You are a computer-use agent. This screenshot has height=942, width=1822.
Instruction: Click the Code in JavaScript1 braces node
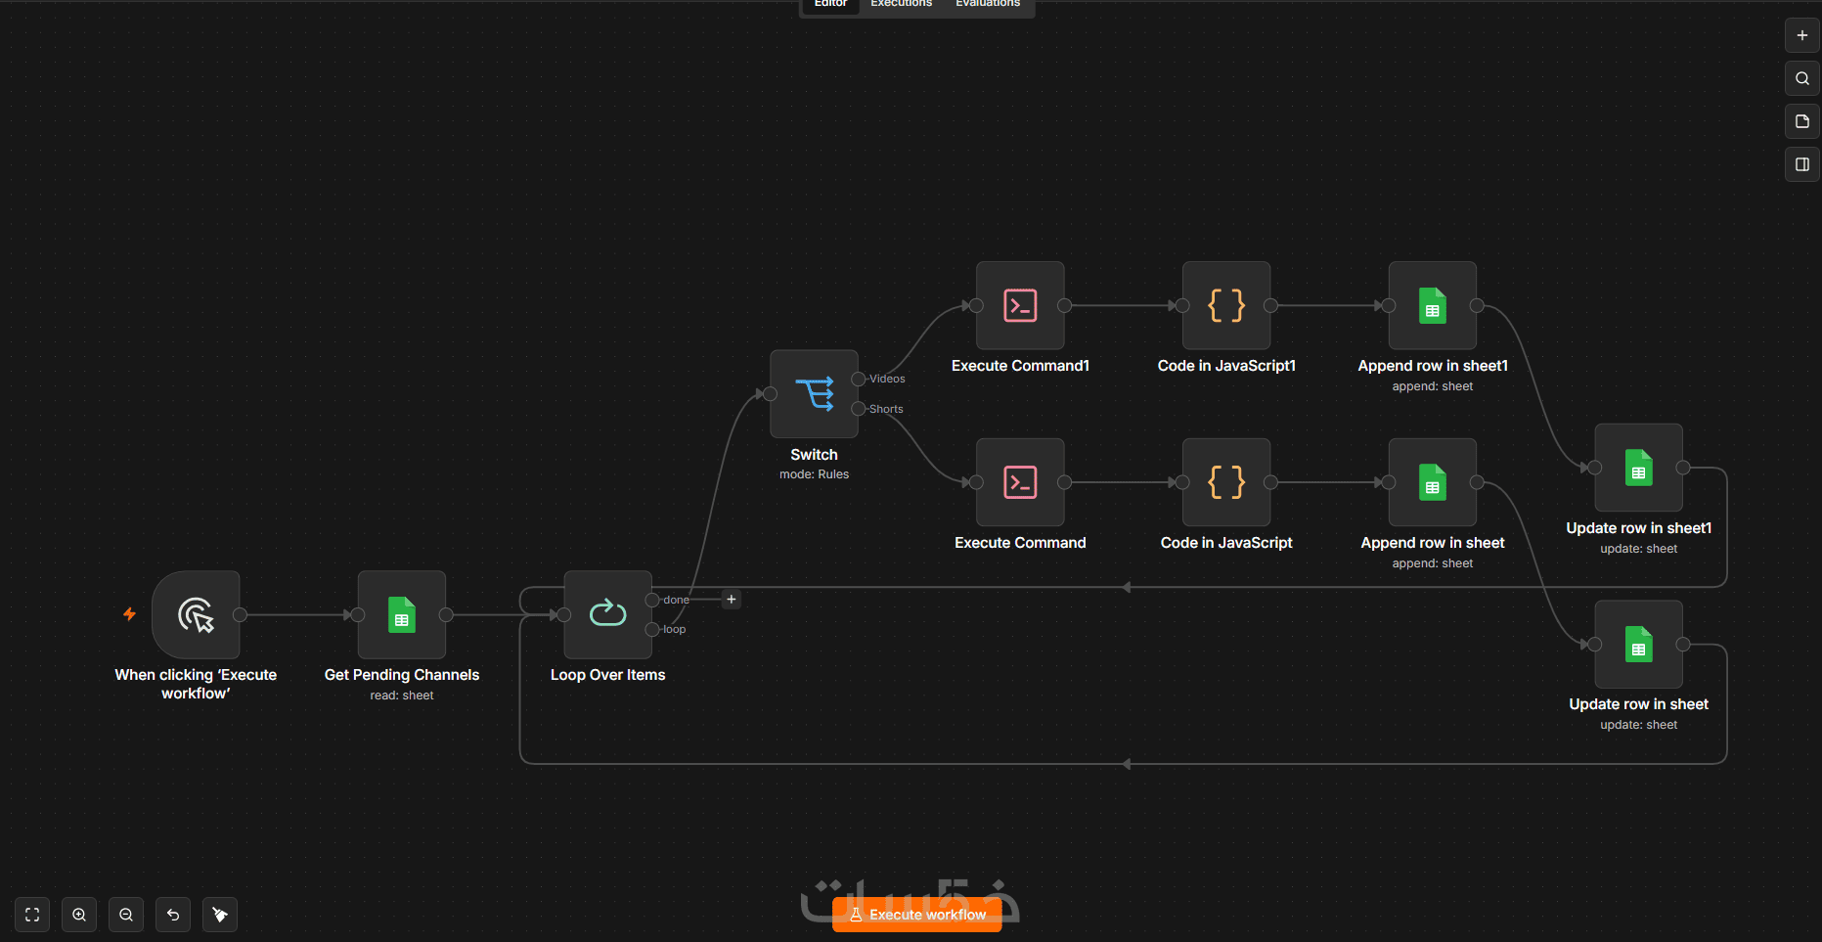(x=1226, y=305)
